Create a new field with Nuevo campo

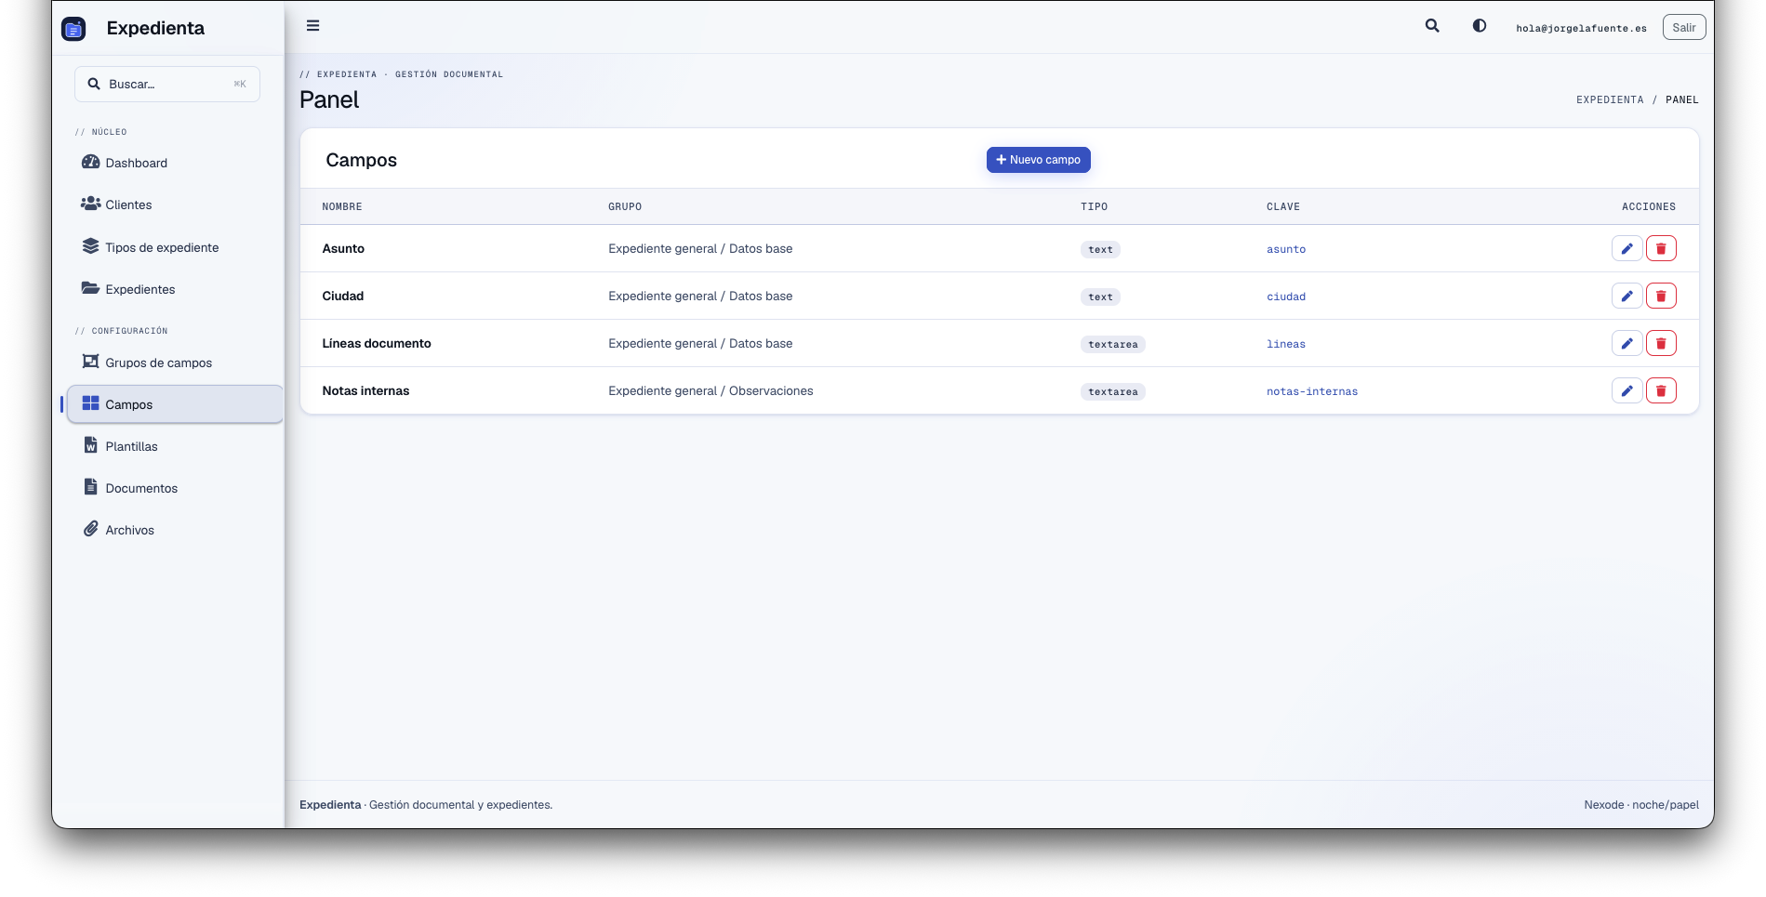tap(1039, 160)
